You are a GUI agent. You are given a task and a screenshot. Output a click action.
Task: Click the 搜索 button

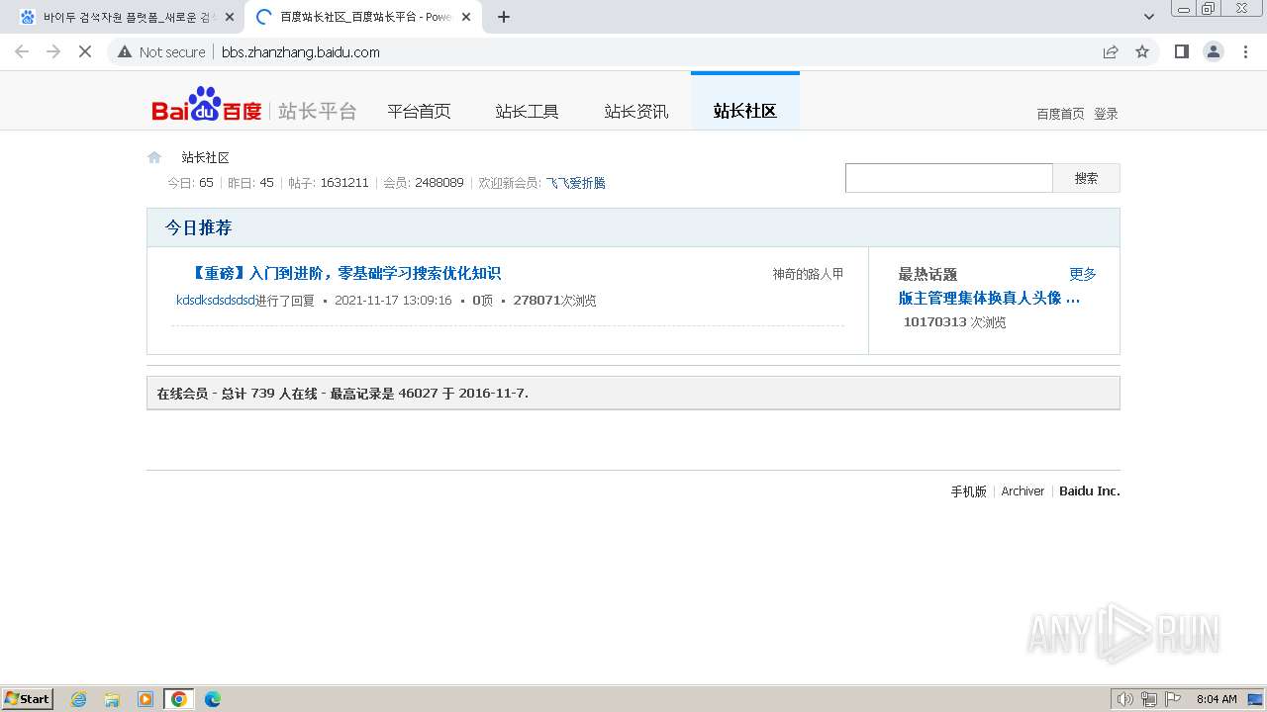(x=1086, y=178)
